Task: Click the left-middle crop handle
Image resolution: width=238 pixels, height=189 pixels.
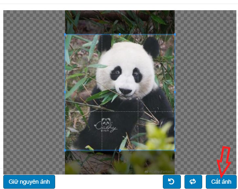Action: pyautogui.click(x=65, y=92)
